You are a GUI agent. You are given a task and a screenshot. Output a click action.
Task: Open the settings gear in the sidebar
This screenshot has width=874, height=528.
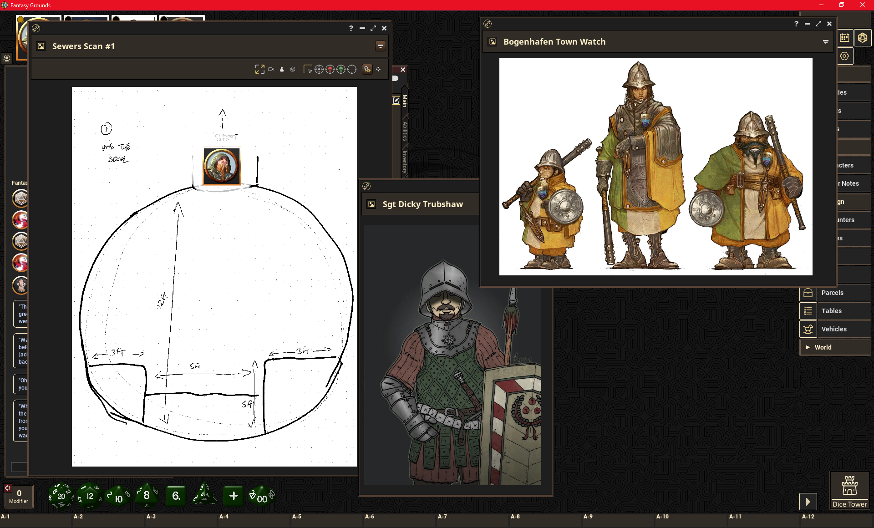(x=844, y=56)
